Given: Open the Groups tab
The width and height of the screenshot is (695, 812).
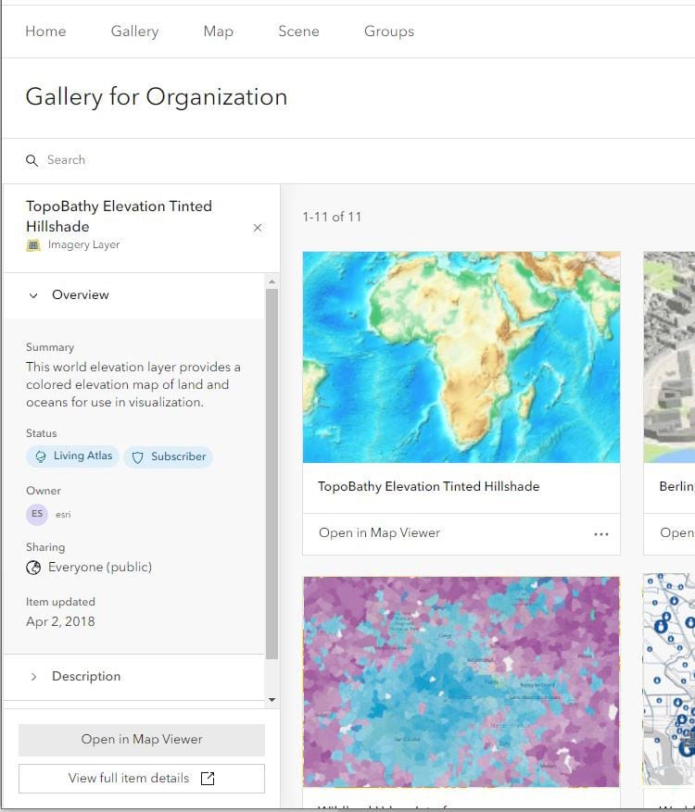Looking at the screenshot, I should click(x=389, y=31).
